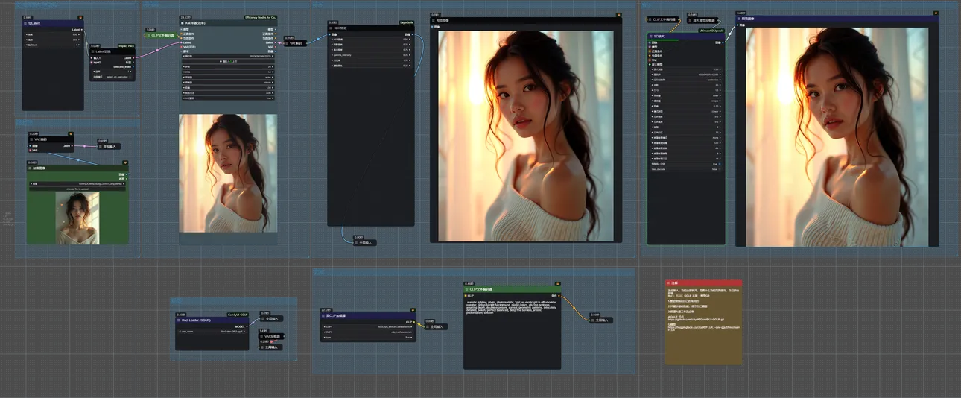Viewport: 961px width, 398px height.
Task: Collapse the SD放大 node via title dot
Action: [650, 36]
